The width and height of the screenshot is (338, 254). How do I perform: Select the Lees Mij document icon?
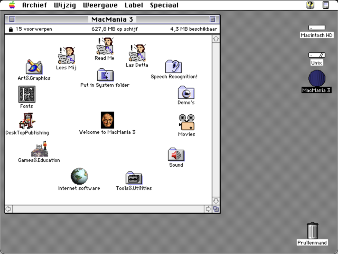click(67, 56)
